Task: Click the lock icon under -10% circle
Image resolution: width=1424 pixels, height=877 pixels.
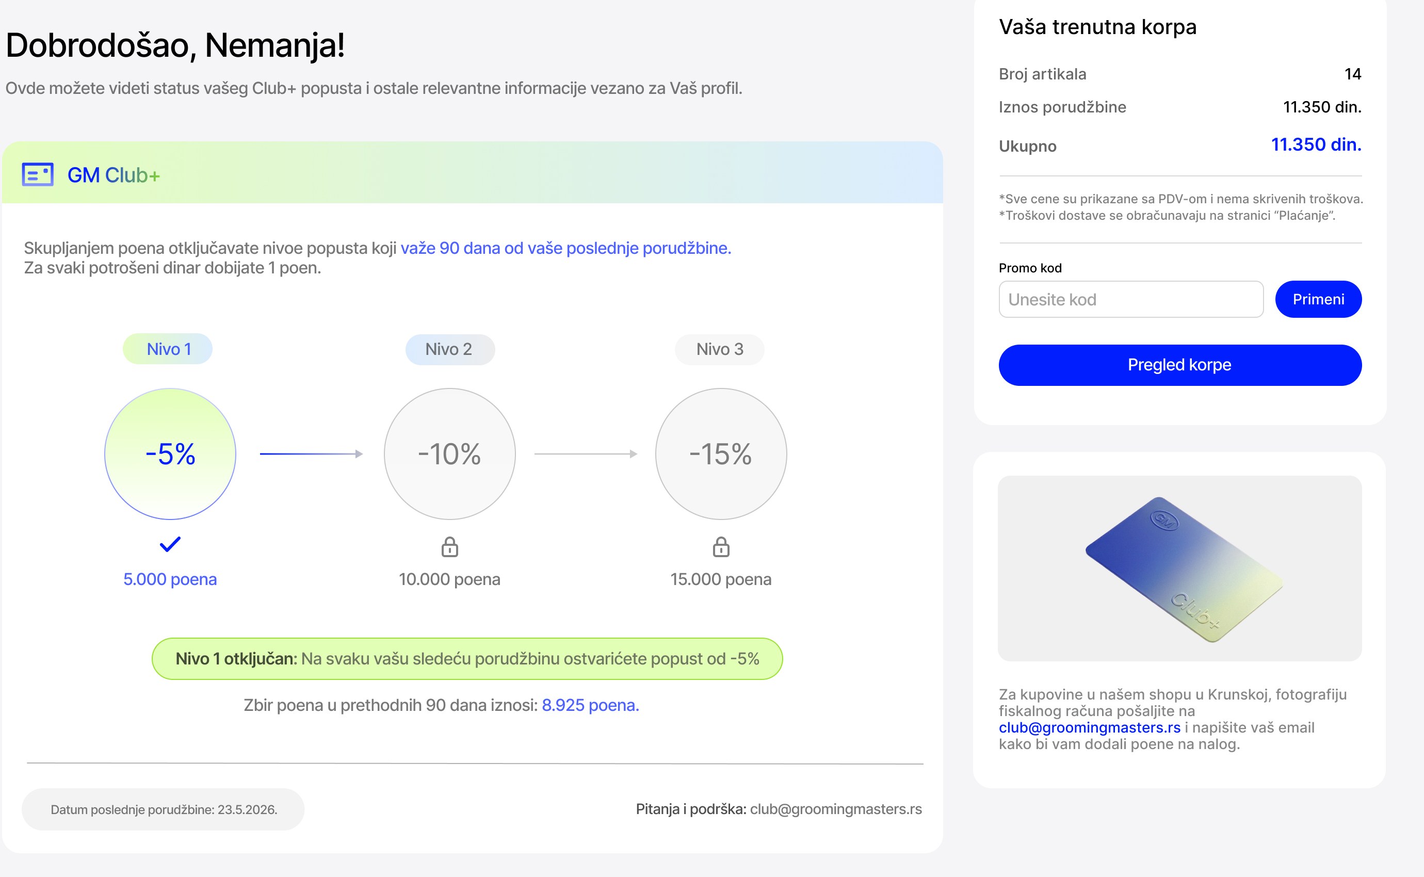Action: tap(449, 546)
